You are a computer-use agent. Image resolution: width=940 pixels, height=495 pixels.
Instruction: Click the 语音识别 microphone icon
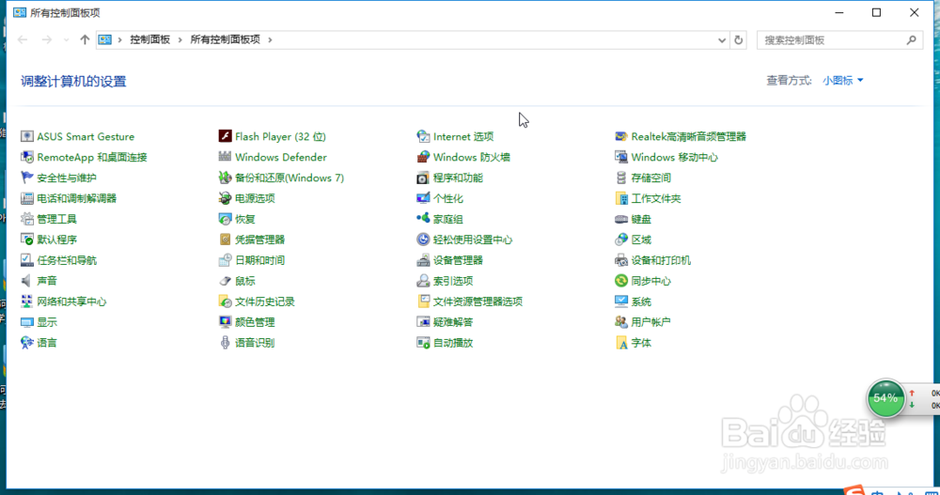tap(225, 343)
